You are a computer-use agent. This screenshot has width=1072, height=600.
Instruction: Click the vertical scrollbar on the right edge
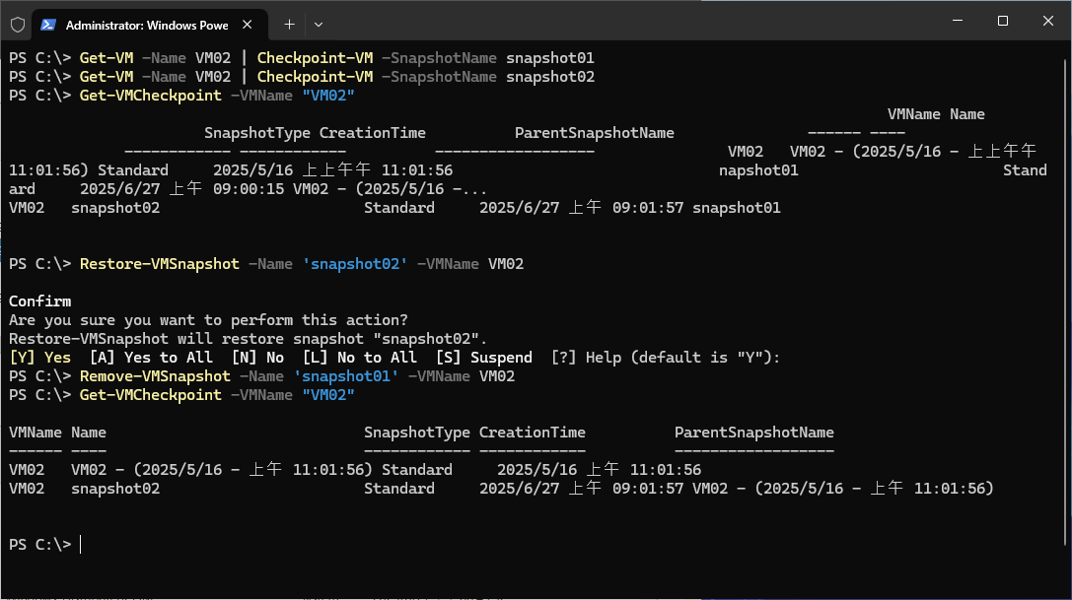tap(1066, 296)
